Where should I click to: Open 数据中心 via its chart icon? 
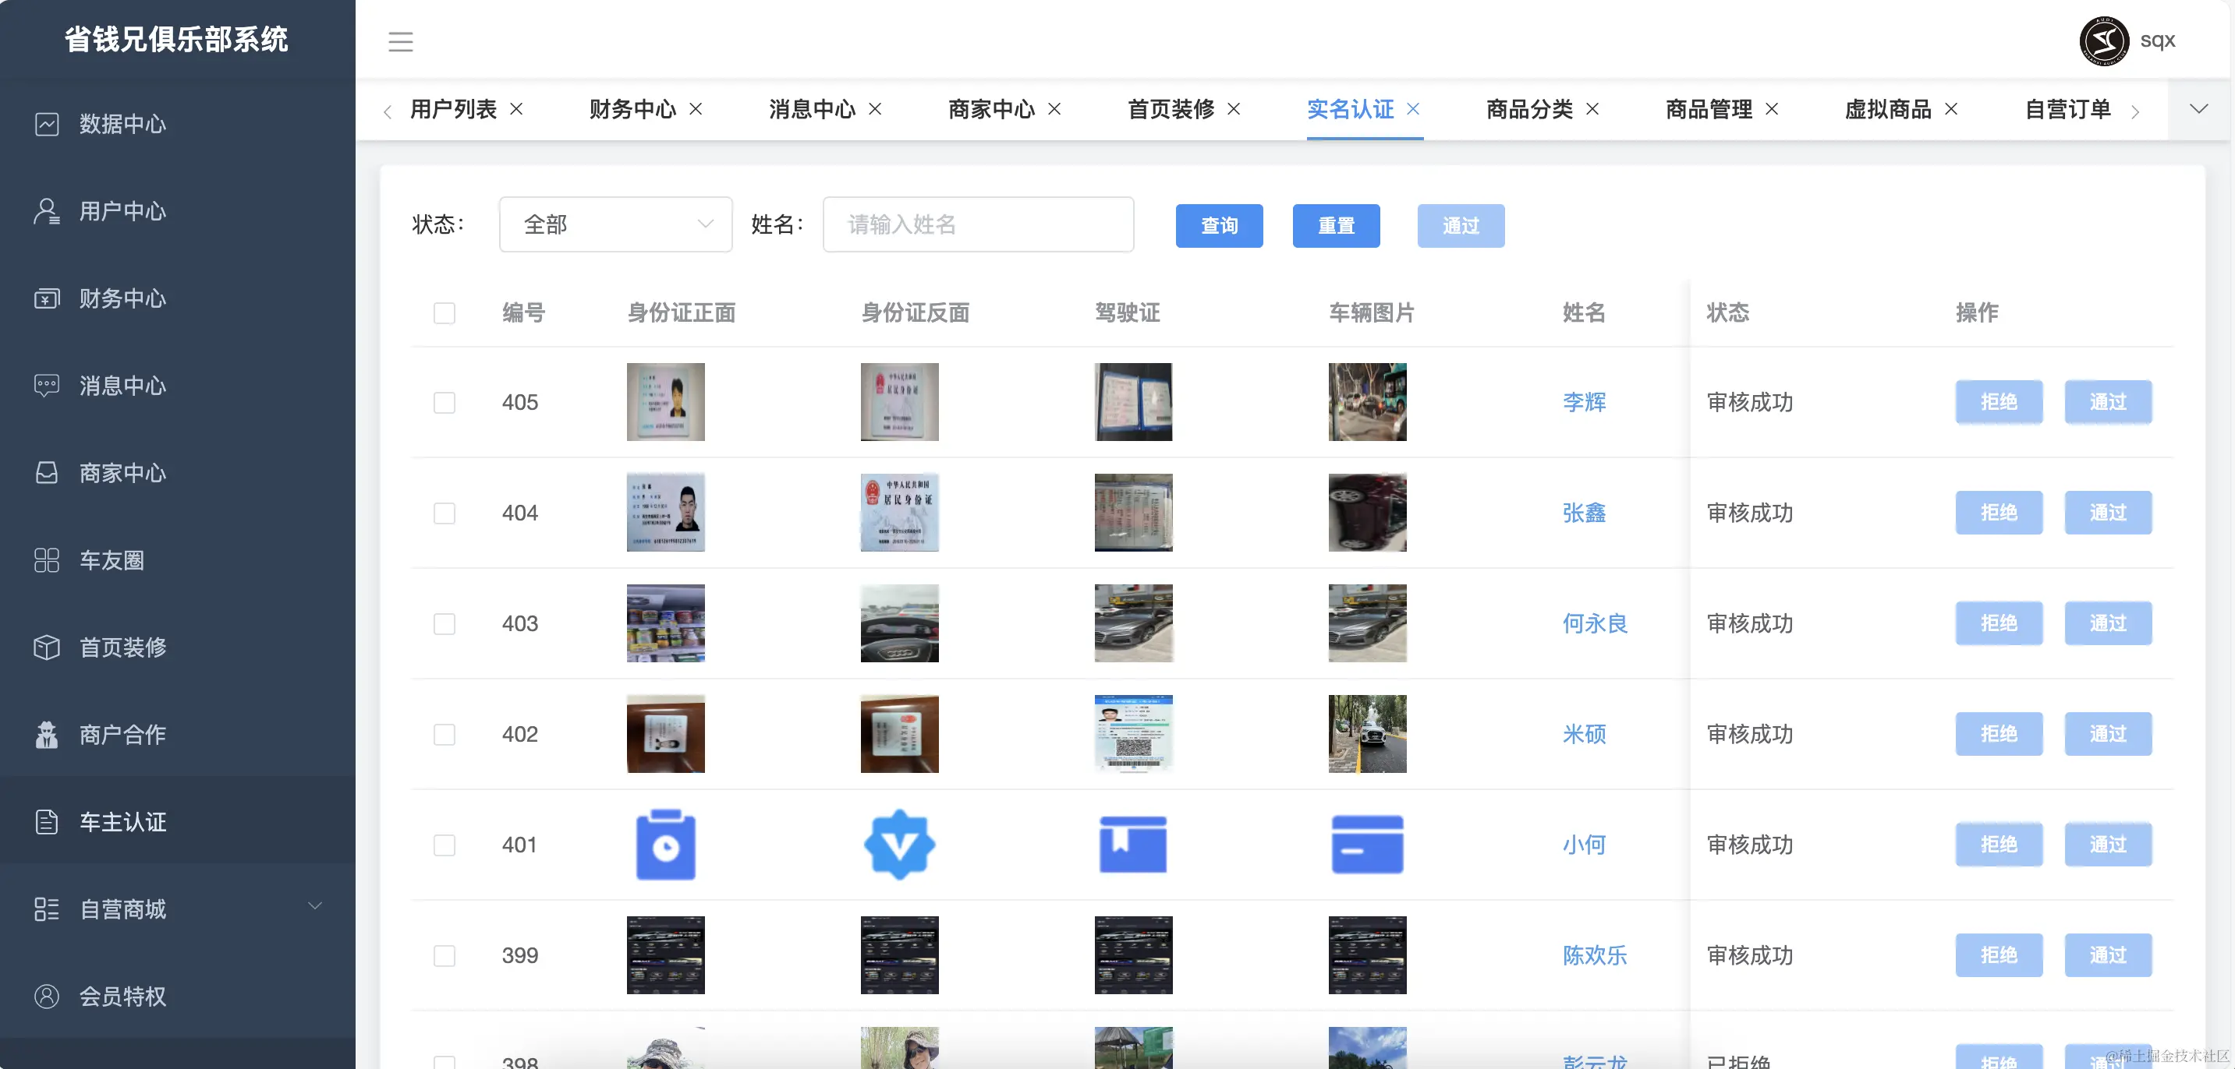[x=47, y=124]
